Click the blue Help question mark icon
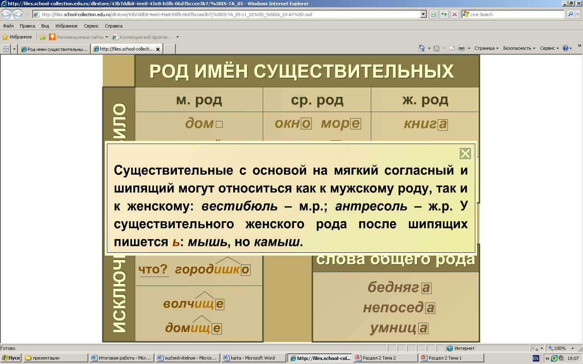583x364 pixels. coord(565,48)
